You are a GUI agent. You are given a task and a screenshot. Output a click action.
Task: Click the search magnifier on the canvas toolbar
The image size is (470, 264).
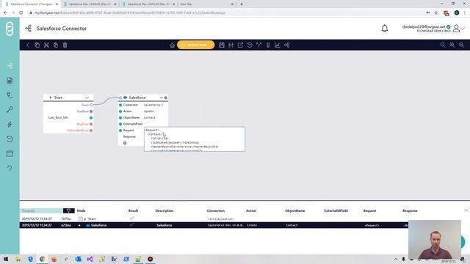click(443, 45)
